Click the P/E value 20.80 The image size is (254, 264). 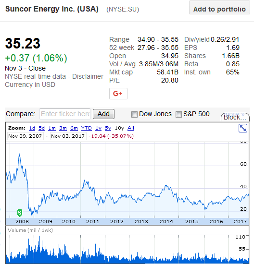[x=170, y=81]
